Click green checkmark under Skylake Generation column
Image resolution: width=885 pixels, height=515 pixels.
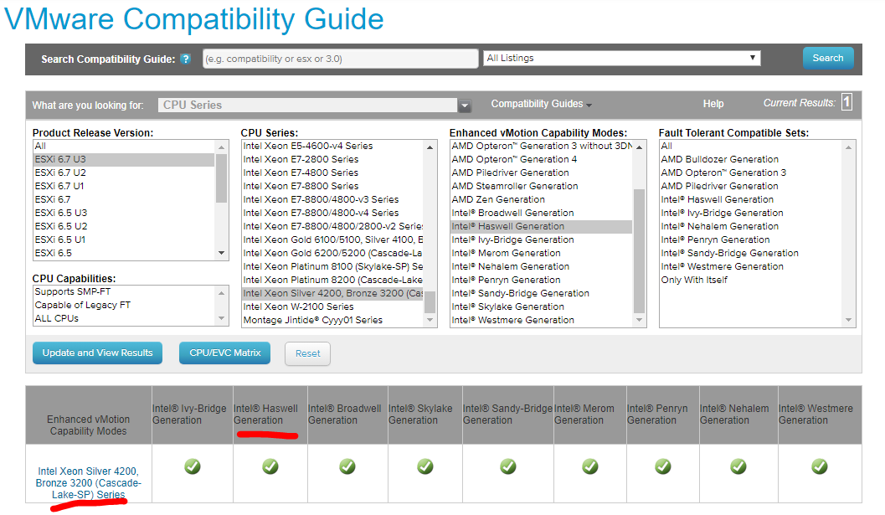[x=425, y=466]
